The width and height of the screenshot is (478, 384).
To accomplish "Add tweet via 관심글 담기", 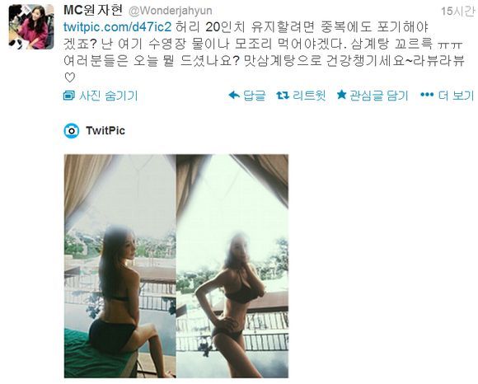I will click(x=378, y=96).
